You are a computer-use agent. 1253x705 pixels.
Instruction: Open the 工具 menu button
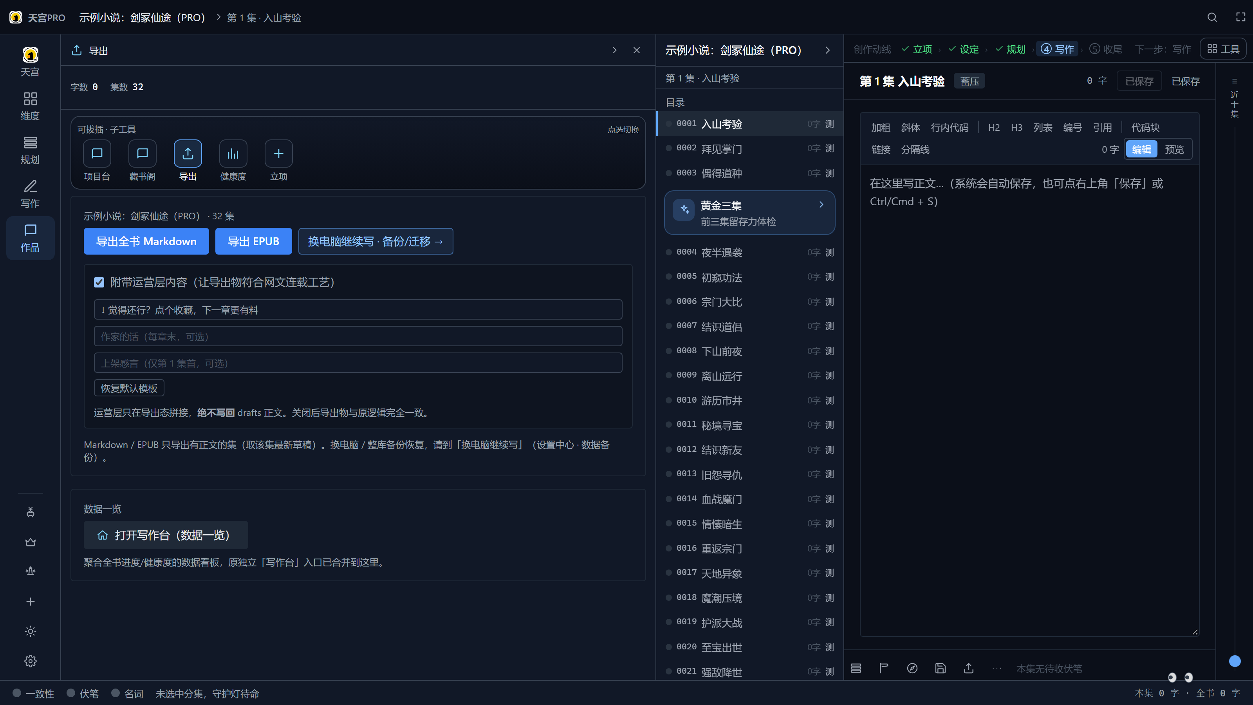[x=1223, y=49]
